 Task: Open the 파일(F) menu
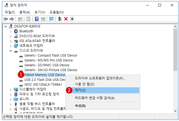(10, 12)
